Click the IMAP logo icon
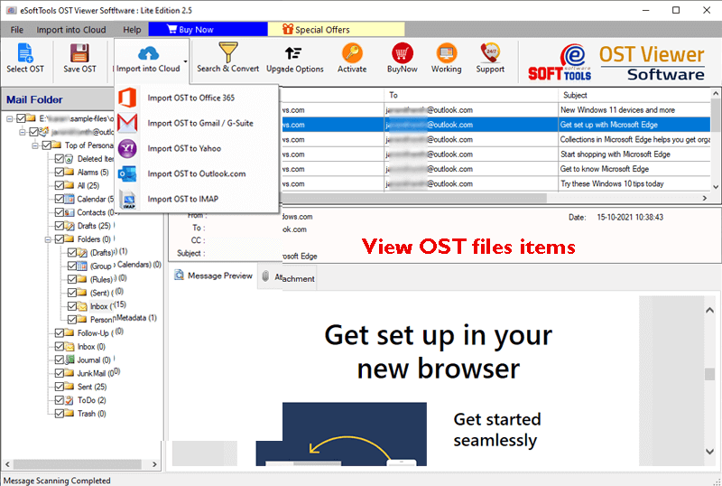The image size is (722, 486). (128, 200)
